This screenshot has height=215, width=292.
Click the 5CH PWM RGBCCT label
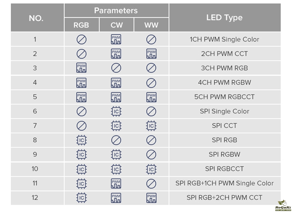coord(224,97)
